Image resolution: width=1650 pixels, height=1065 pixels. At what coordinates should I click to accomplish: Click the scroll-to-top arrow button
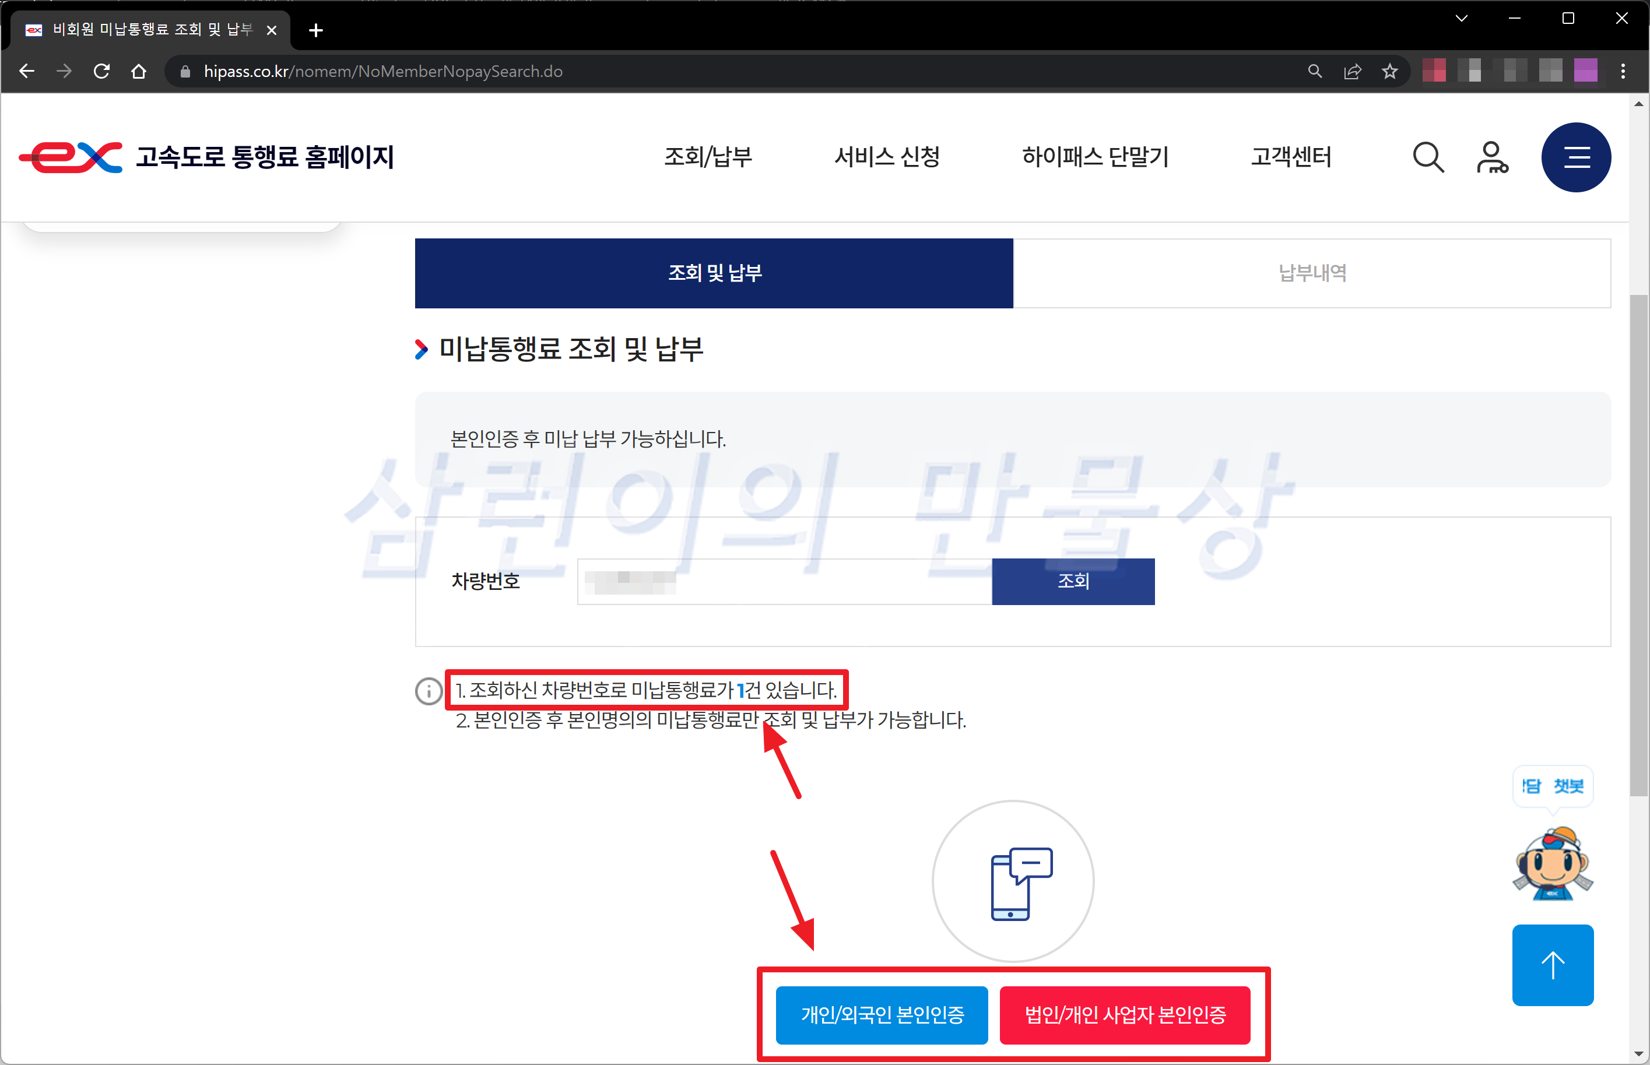click(x=1552, y=964)
